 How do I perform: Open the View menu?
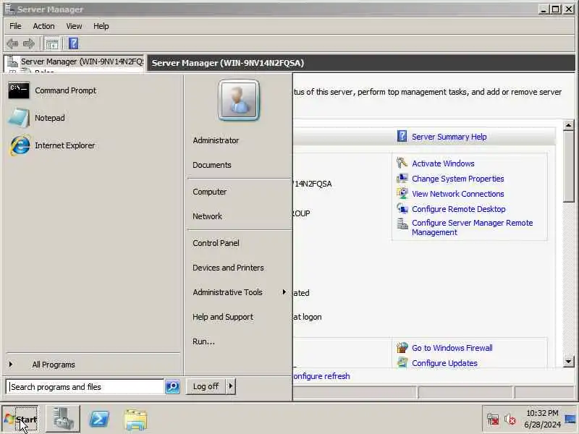(x=74, y=26)
